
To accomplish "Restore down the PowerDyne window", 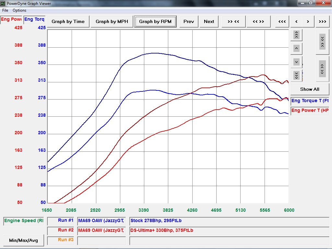I will 311,3.
